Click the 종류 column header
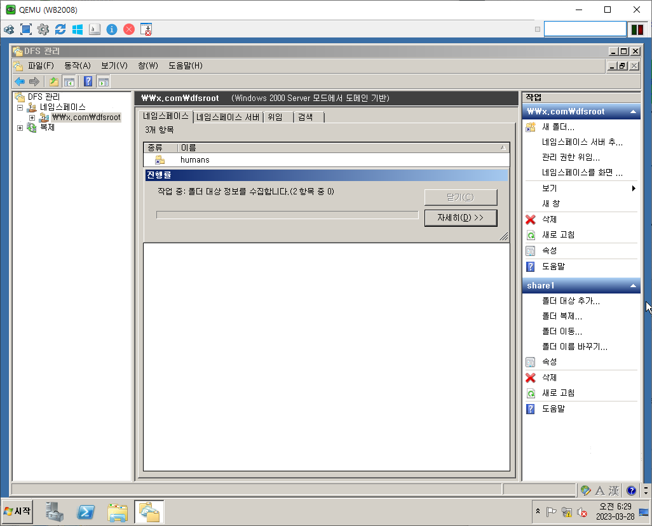Viewport: 652px width, 526px height. coord(161,147)
